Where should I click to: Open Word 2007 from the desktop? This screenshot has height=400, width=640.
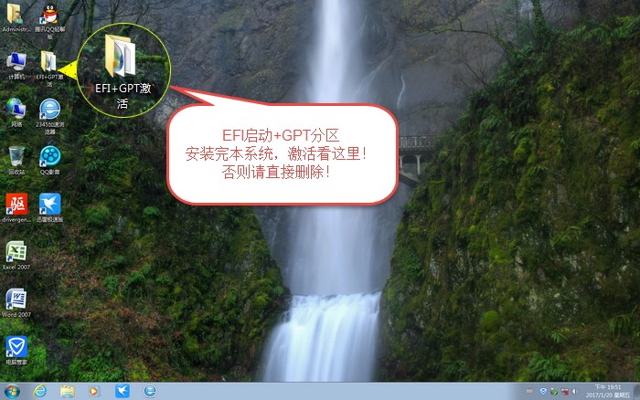pos(16,300)
